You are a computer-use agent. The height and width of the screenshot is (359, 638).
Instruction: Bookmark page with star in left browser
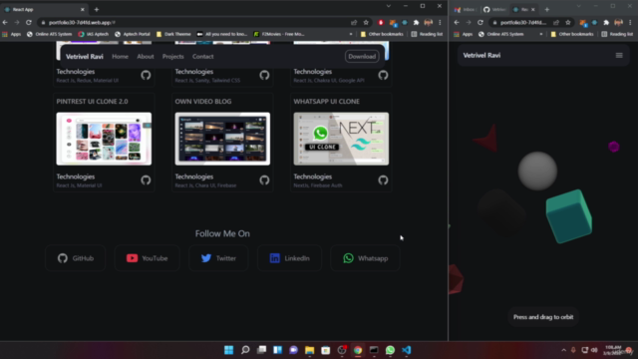coord(366,22)
